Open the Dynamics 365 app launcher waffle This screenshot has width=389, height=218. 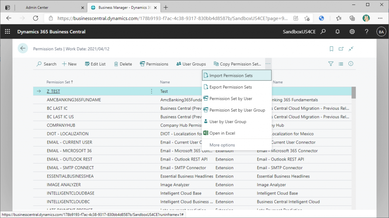click(x=8, y=32)
